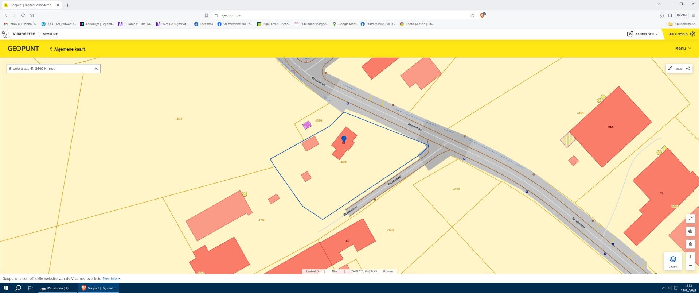Expand the Aanmelden login dropdown
The image size is (699, 293).
coord(642,34)
